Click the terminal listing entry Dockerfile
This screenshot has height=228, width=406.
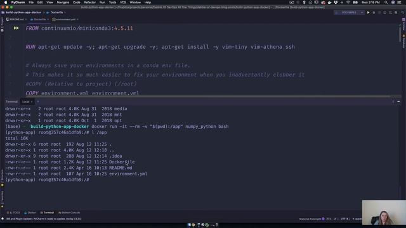[x=122, y=162]
